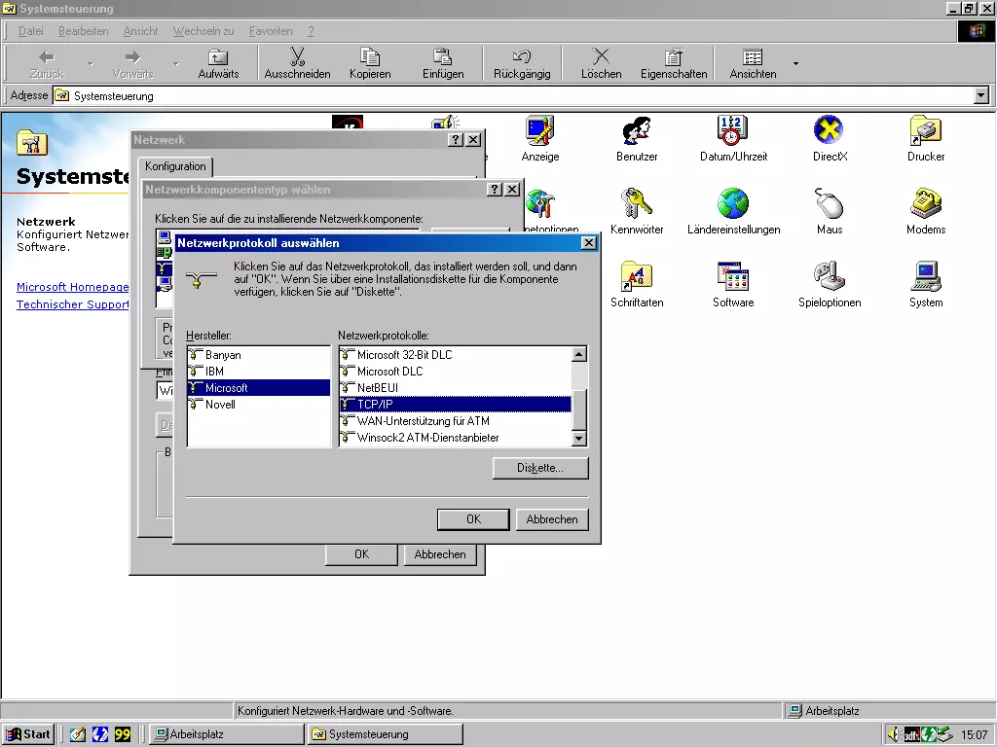The image size is (997, 747).
Task: Go up one level with Aufwärts
Action: (218, 63)
